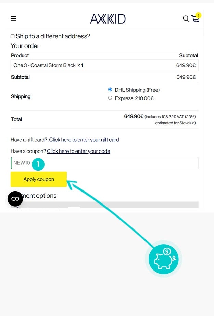Image resolution: width=214 pixels, height=316 pixels.
Task: Click the Axkid logo
Action: (x=108, y=19)
